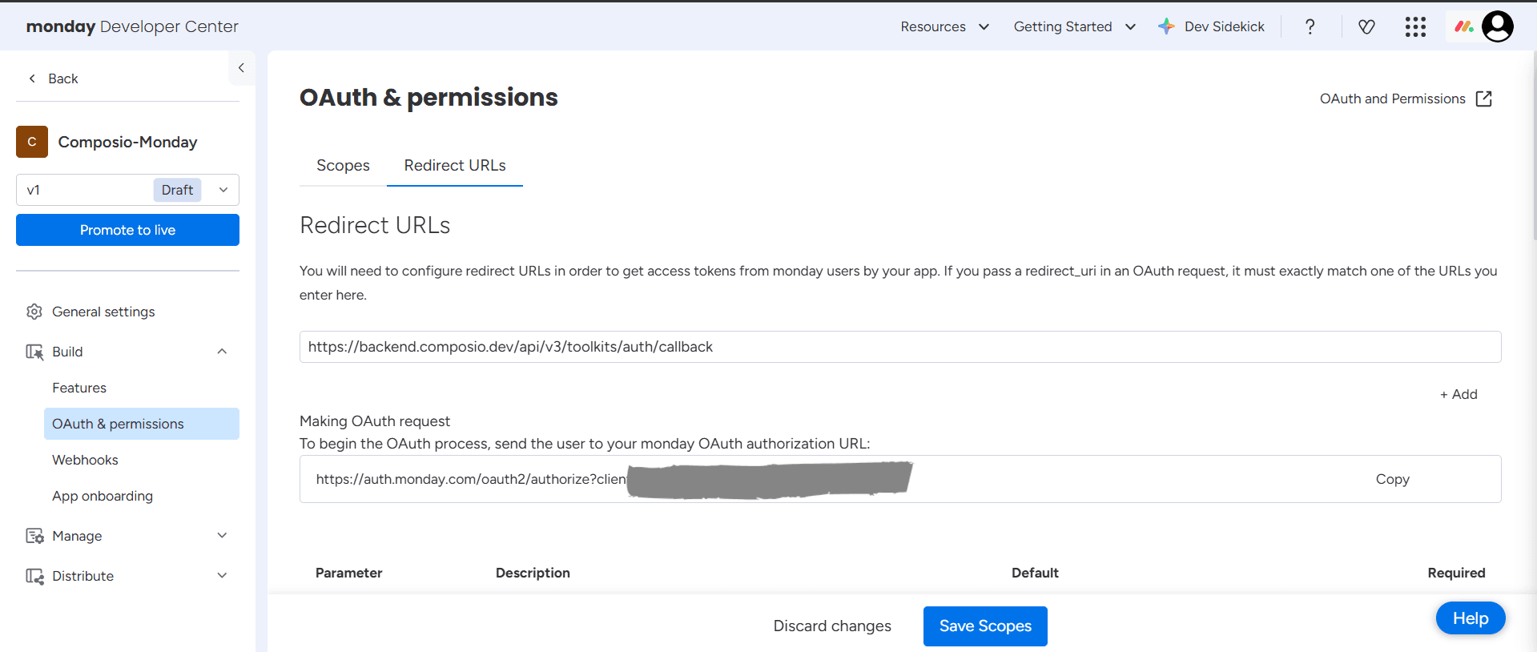Click the OAuth authorization URL text

tap(471, 479)
